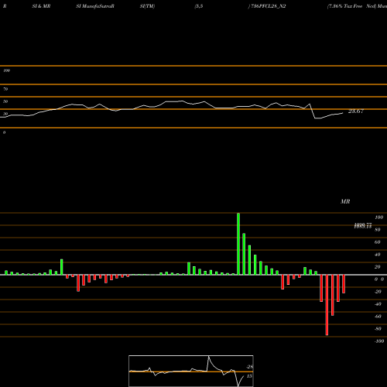Click the '736PFCL28_N2' symbol text
Image resolution: width=387 pixels, height=387 pixels.
point(268,6)
